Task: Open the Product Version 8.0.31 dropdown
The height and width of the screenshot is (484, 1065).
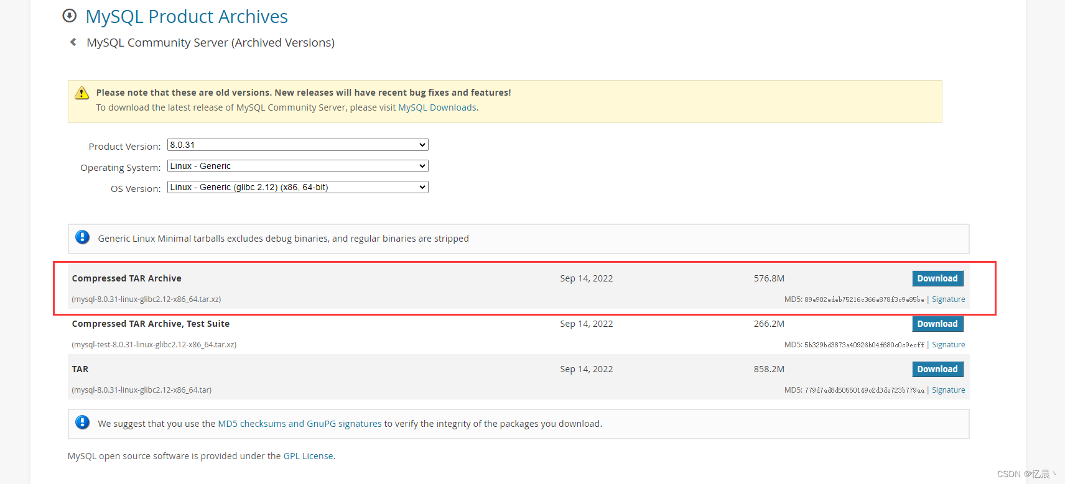Action: (298, 145)
